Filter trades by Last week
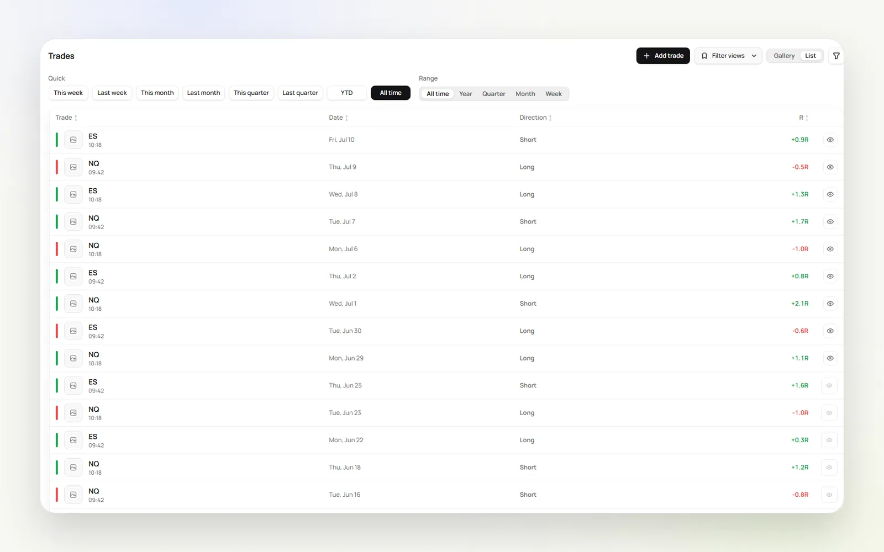Screen dimensions: 884x552 click(x=112, y=93)
